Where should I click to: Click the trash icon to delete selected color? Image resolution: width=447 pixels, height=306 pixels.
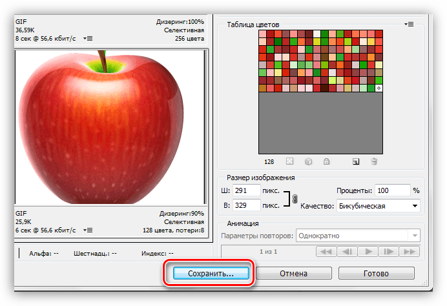pos(374,161)
